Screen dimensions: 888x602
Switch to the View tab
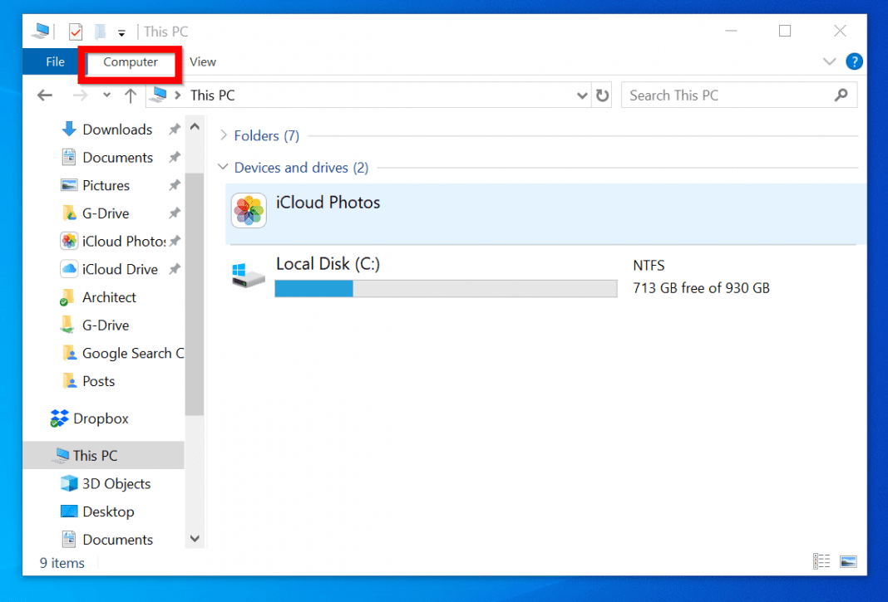203,61
